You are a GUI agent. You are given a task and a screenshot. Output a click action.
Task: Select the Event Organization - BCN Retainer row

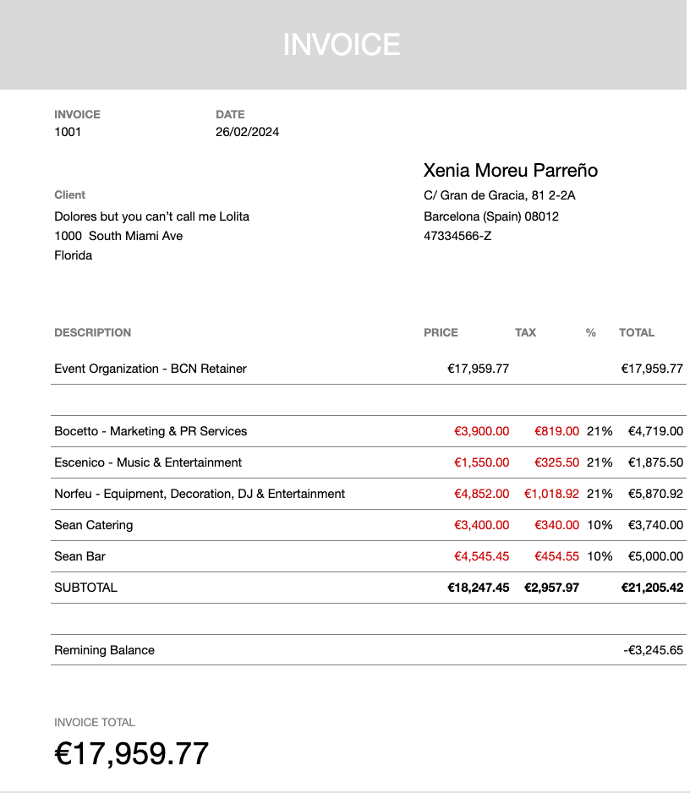(369, 369)
